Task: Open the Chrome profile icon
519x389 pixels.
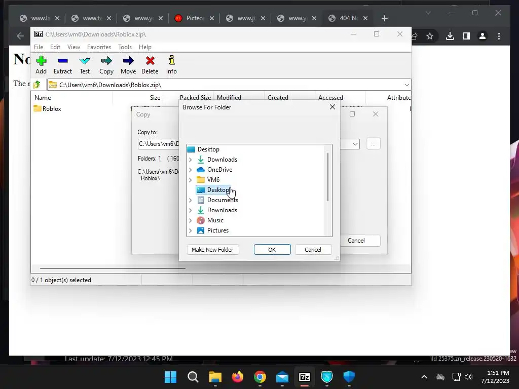Action: click(483, 36)
